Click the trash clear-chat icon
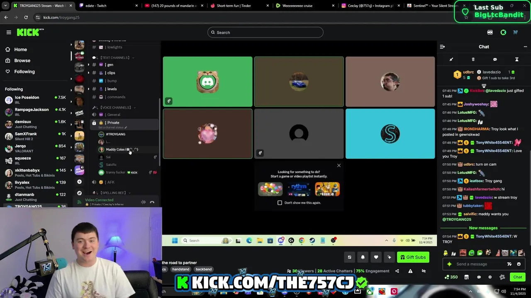 (473, 60)
